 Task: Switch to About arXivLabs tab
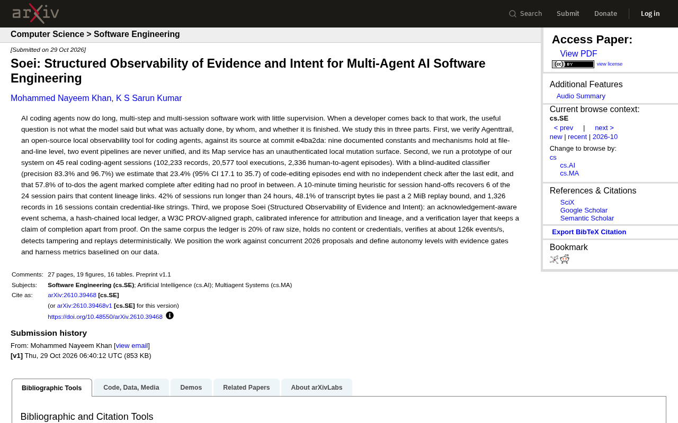[x=317, y=388]
